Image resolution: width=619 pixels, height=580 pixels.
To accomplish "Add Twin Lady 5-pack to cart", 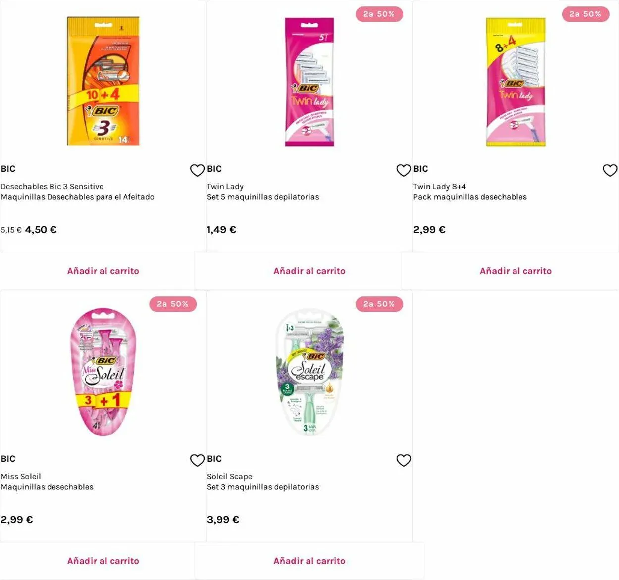I will click(x=309, y=271).
